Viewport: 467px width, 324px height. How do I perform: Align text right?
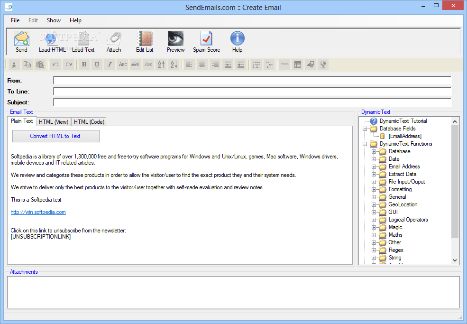[x=215, y=65]
